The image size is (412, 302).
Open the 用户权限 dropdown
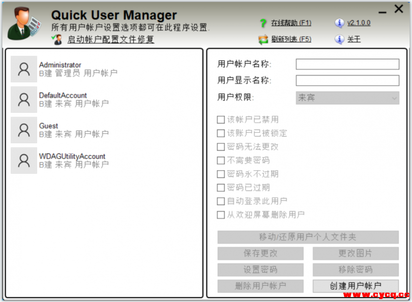[347, 98]
